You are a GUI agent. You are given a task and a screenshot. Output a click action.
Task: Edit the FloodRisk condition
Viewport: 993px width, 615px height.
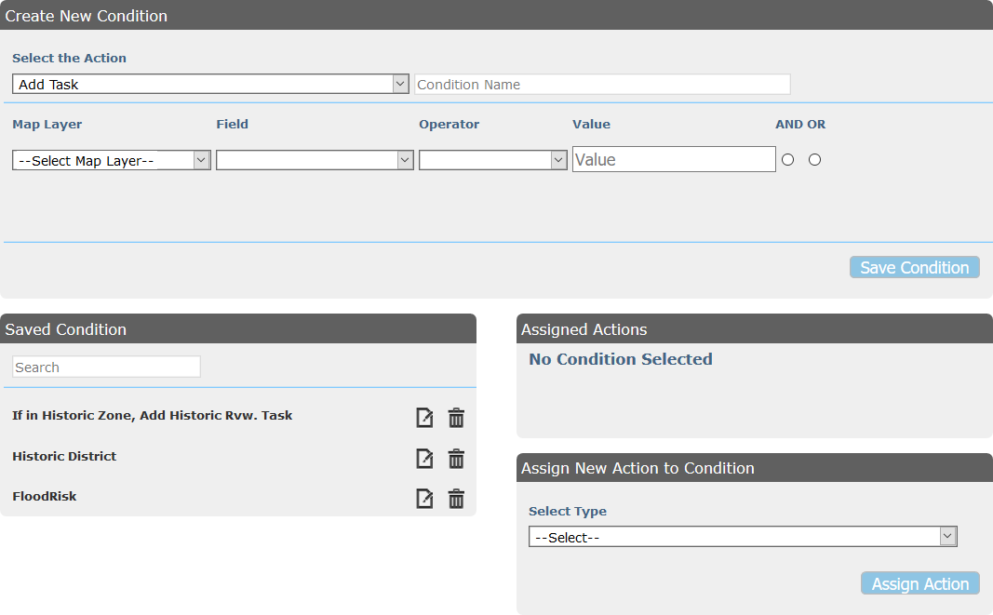(x=424, y=498)
